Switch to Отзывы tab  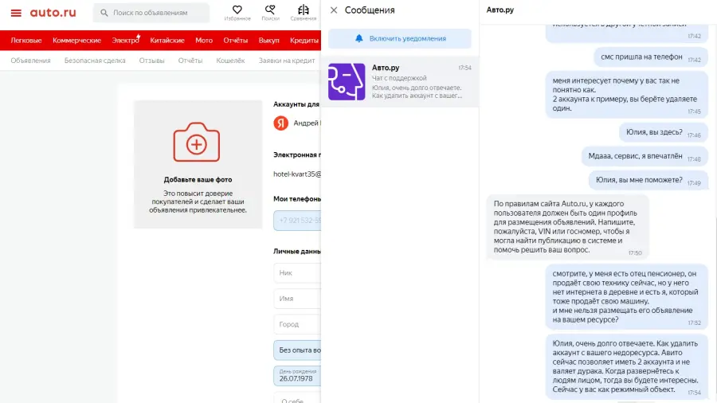152,61
